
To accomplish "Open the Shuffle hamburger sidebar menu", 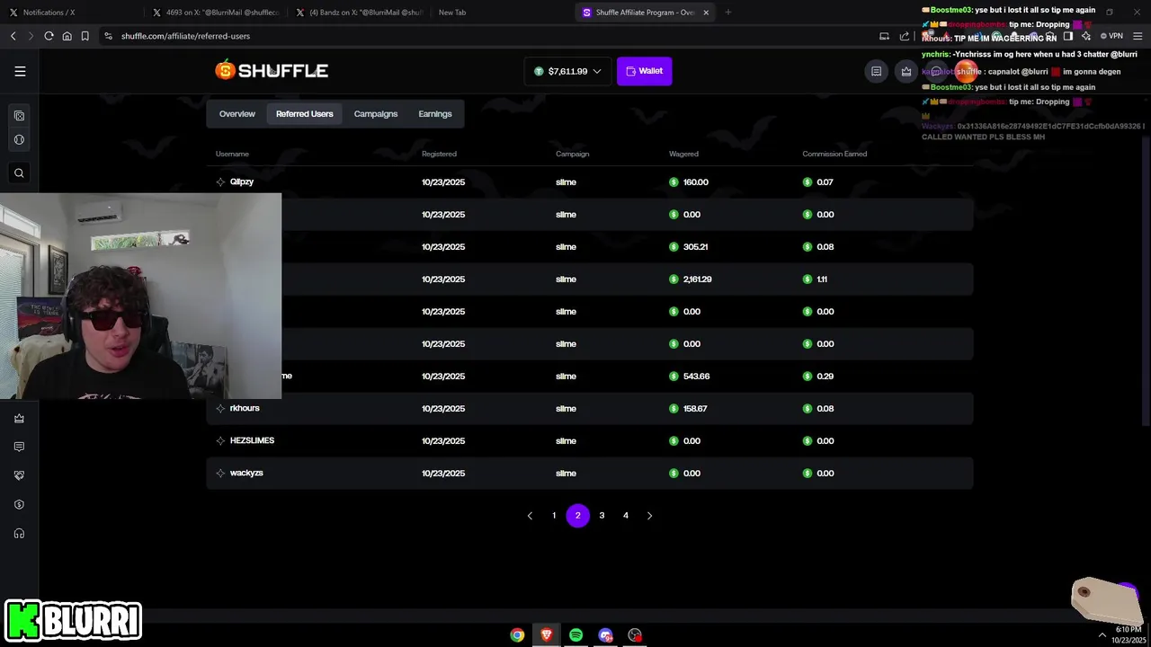I will click(x=20, y=71).
